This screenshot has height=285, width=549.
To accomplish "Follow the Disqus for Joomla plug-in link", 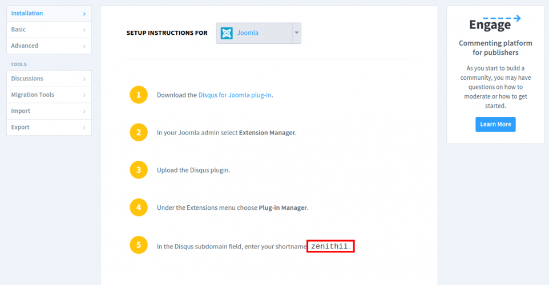I will pyautogui.click(x=235, y=95).
